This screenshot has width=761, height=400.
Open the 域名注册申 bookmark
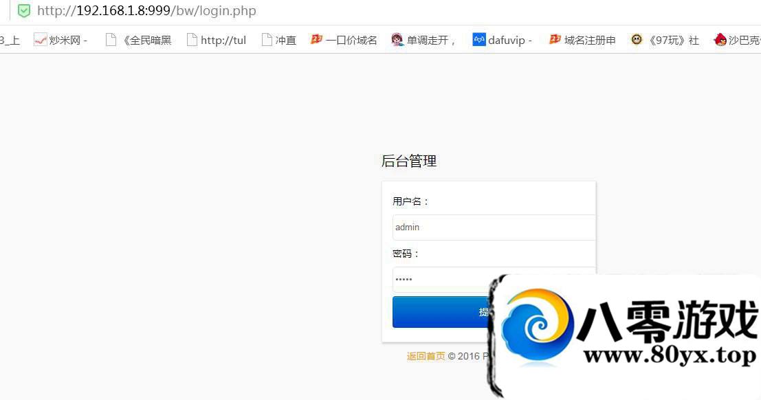tap(582, 40)
